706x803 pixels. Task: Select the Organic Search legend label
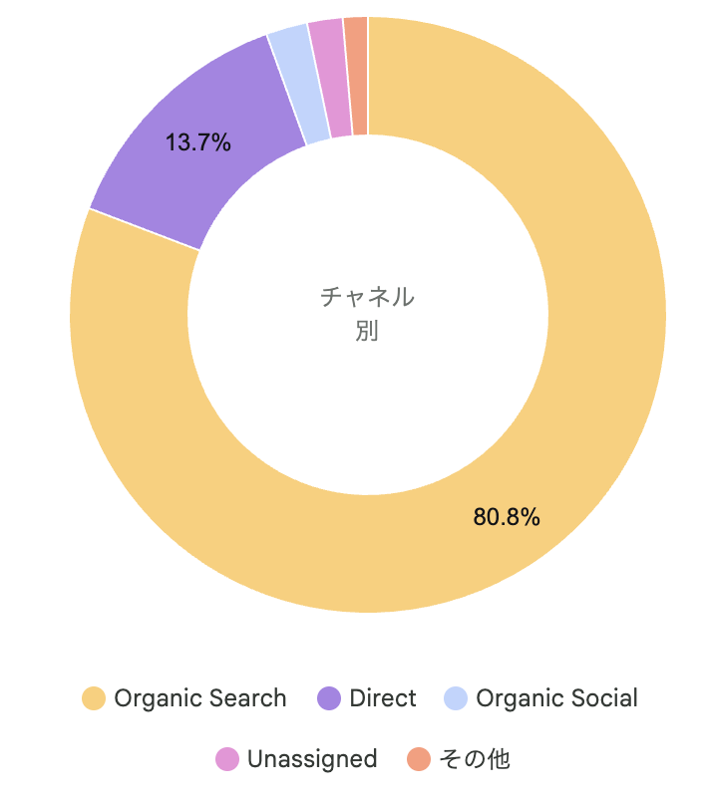pyautogui.click(x=200, y=698)
